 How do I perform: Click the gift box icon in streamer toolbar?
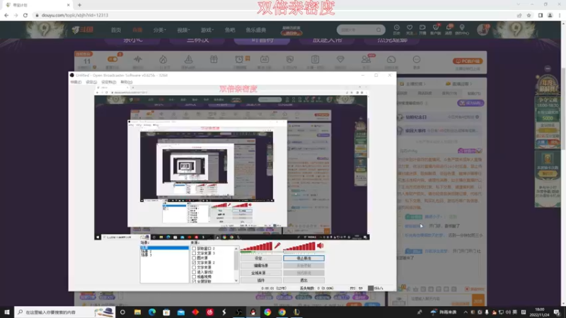point(214,59)
